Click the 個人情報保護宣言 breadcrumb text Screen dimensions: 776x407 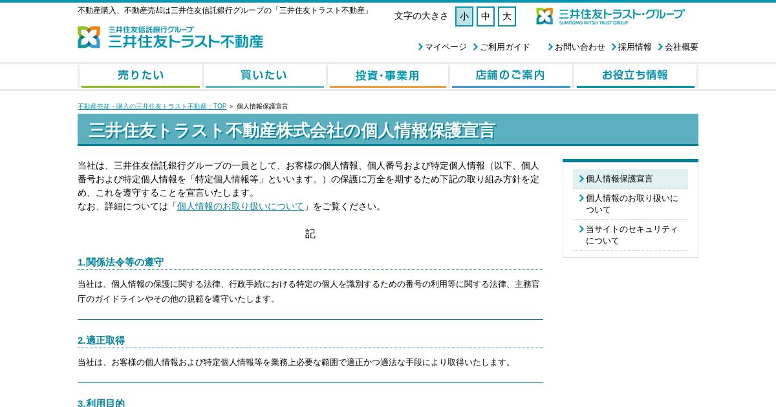[263, 107]
